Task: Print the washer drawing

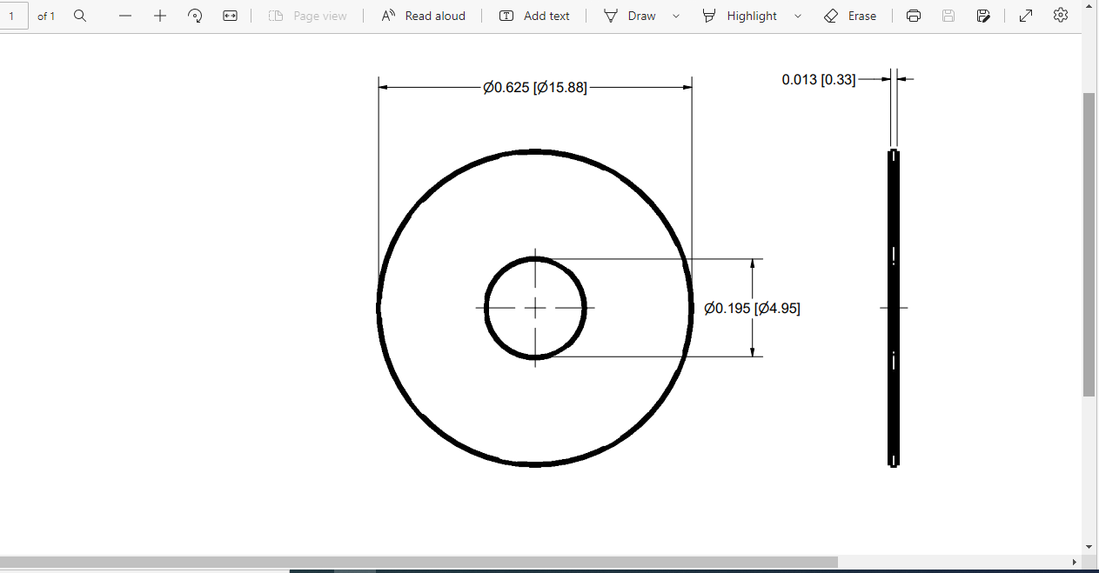Action: pyautogui.click(x=913, y=15)
